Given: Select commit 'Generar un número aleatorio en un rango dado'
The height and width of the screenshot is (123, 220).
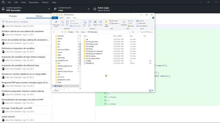Looking at the screenshot, I should click(x=26, y=76).
